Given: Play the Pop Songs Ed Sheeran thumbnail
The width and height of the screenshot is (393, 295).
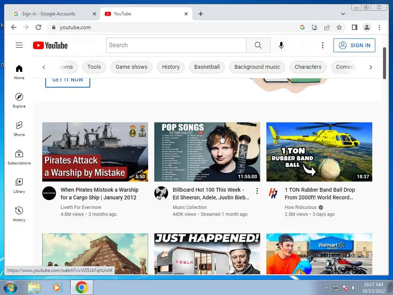Looking at the screenshot, I should 207,152.
